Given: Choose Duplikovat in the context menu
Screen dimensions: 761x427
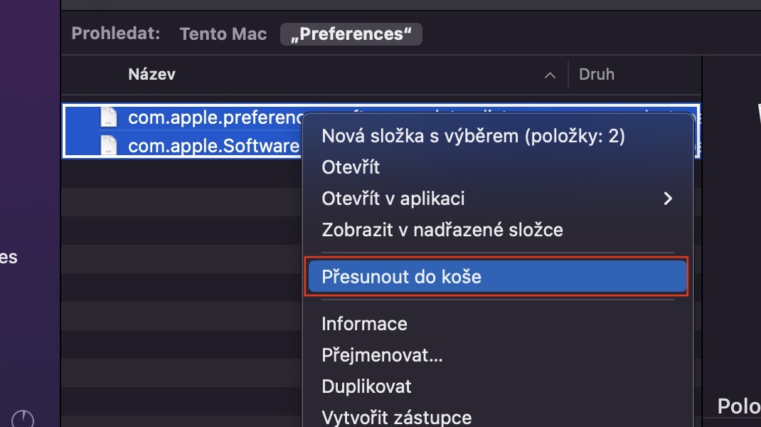Looking at the screenshot, I should tap(366, 386).
